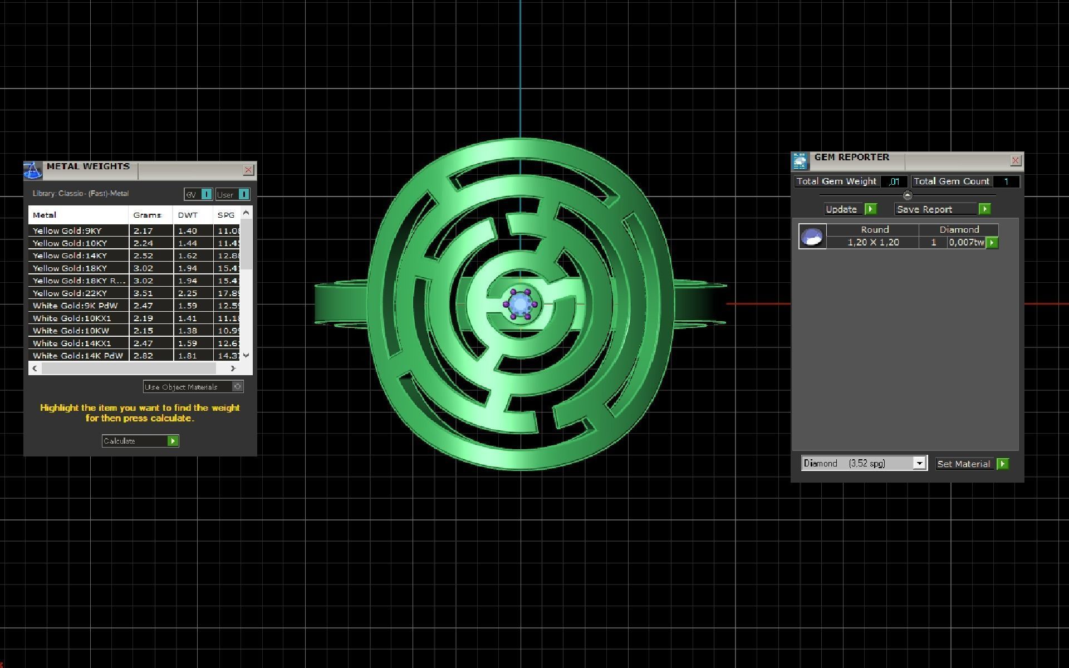Screen dimensions: 1069x668
Task: Select the White Gold:9K PdW row
Action: 135,306
